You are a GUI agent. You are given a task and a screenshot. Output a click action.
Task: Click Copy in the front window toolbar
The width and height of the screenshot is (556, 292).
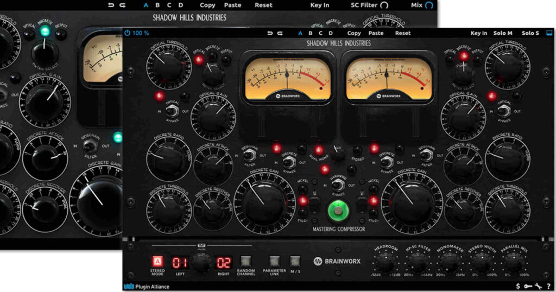(354, 33)
